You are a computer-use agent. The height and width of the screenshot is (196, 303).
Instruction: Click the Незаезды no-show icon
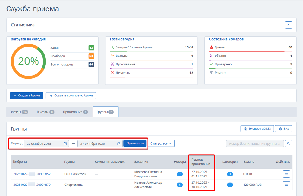tap(112, 73)
